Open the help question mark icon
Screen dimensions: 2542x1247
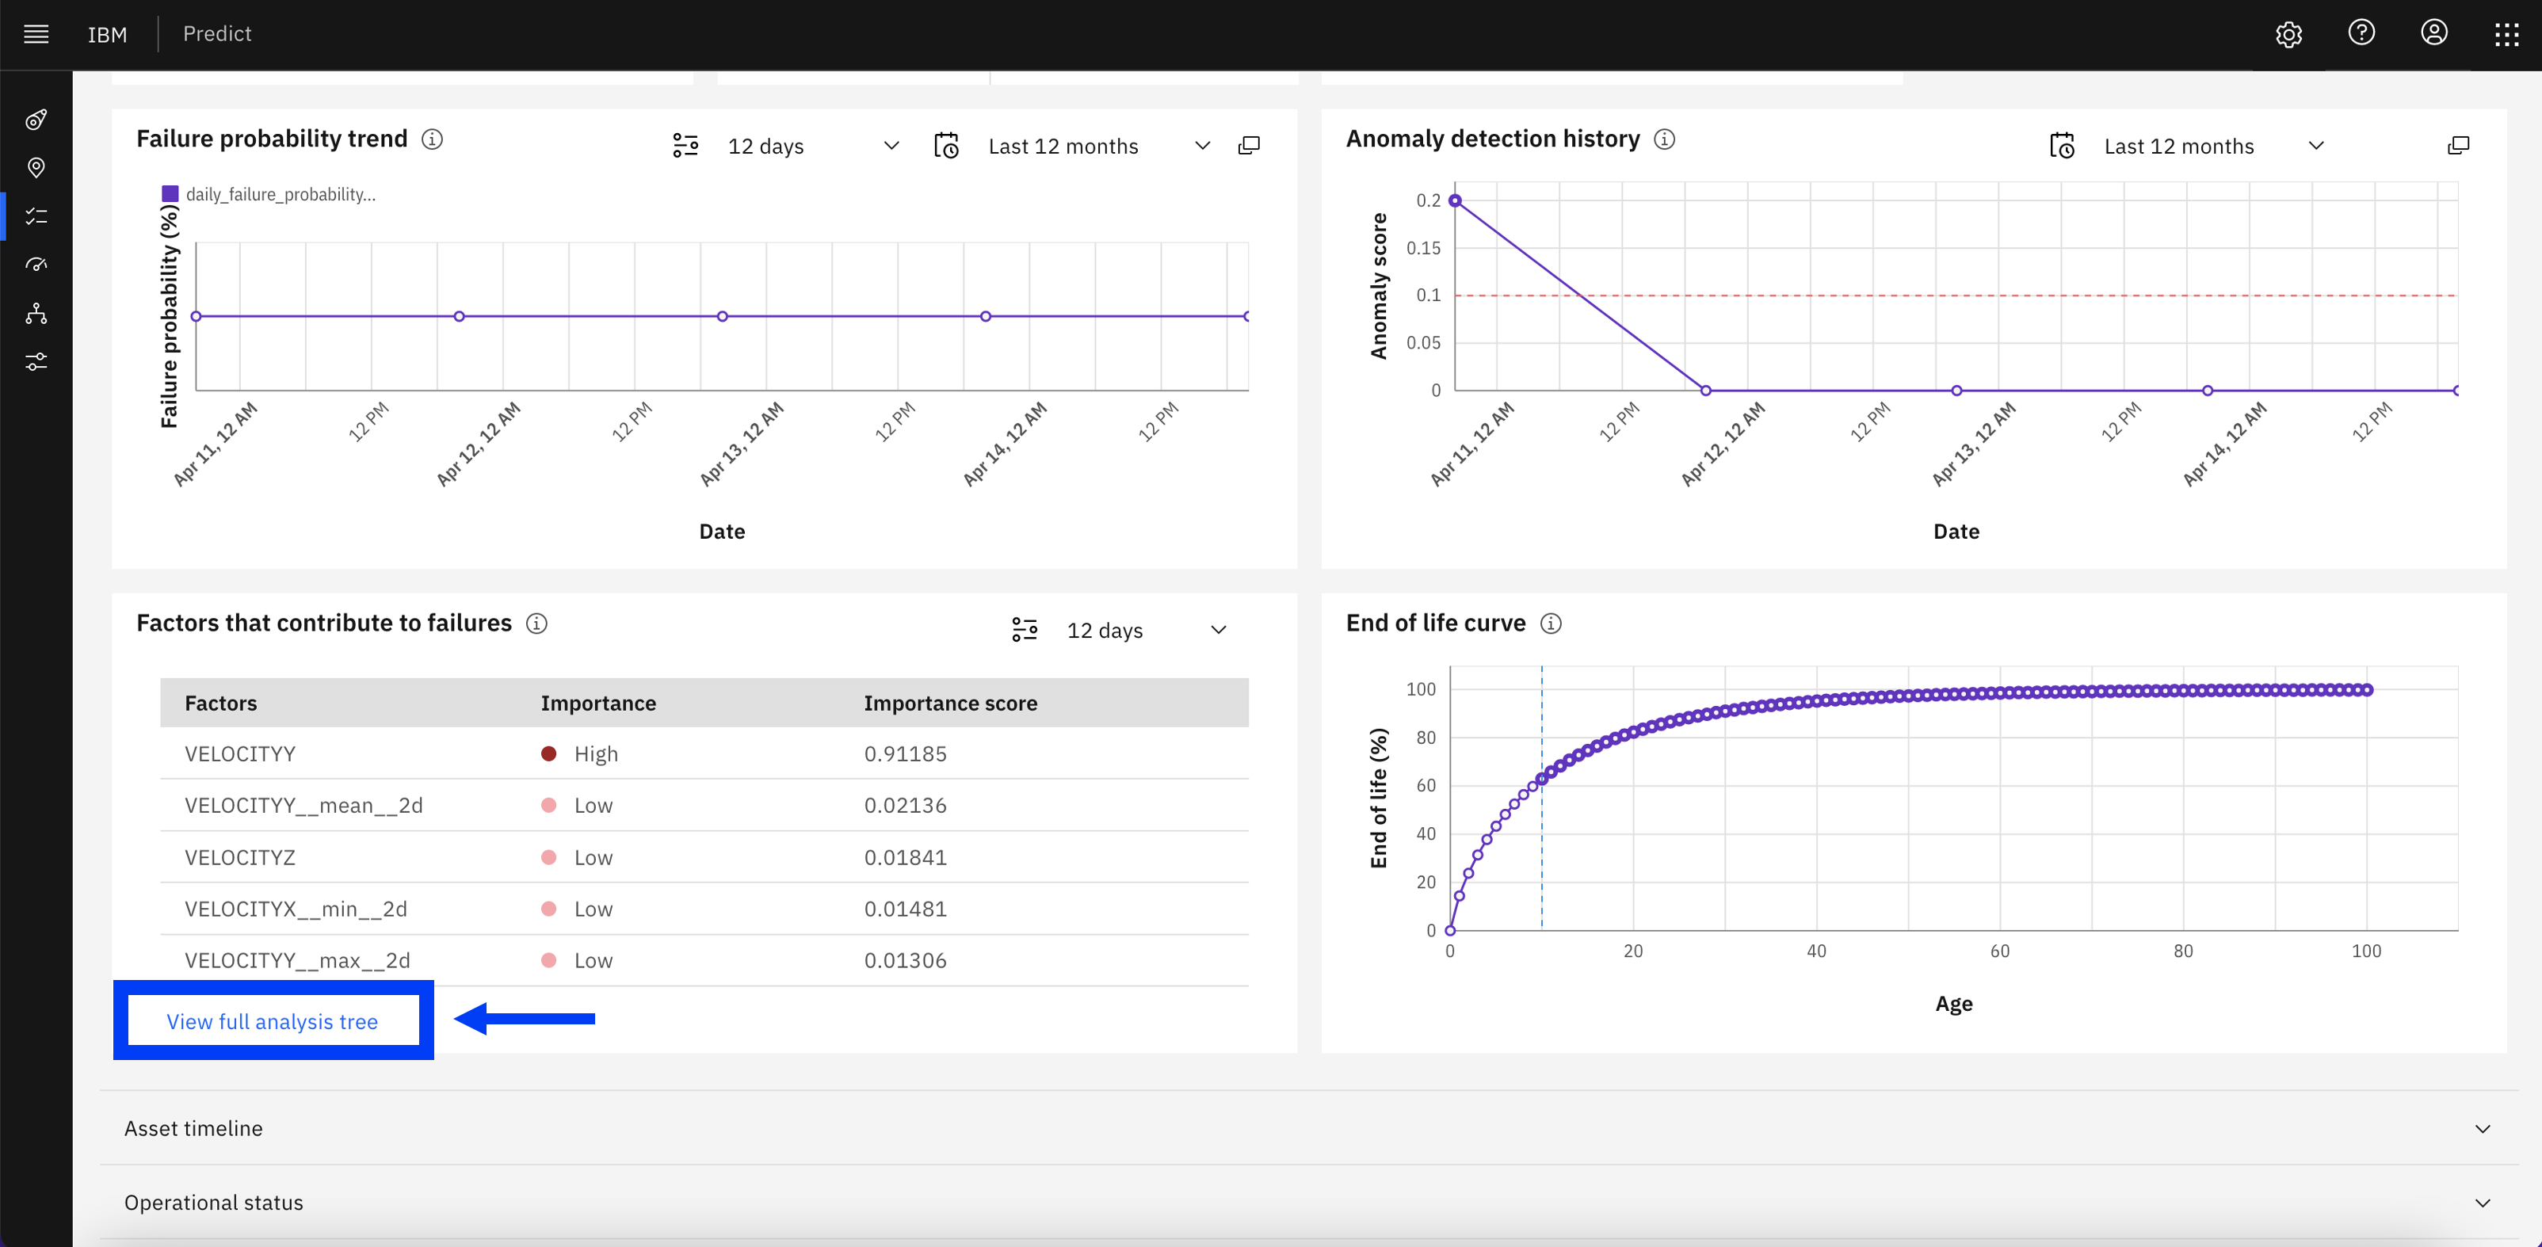(x=2361, y=33)
